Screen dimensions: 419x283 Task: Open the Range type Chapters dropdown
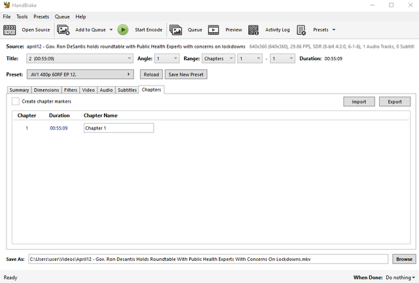218,58
